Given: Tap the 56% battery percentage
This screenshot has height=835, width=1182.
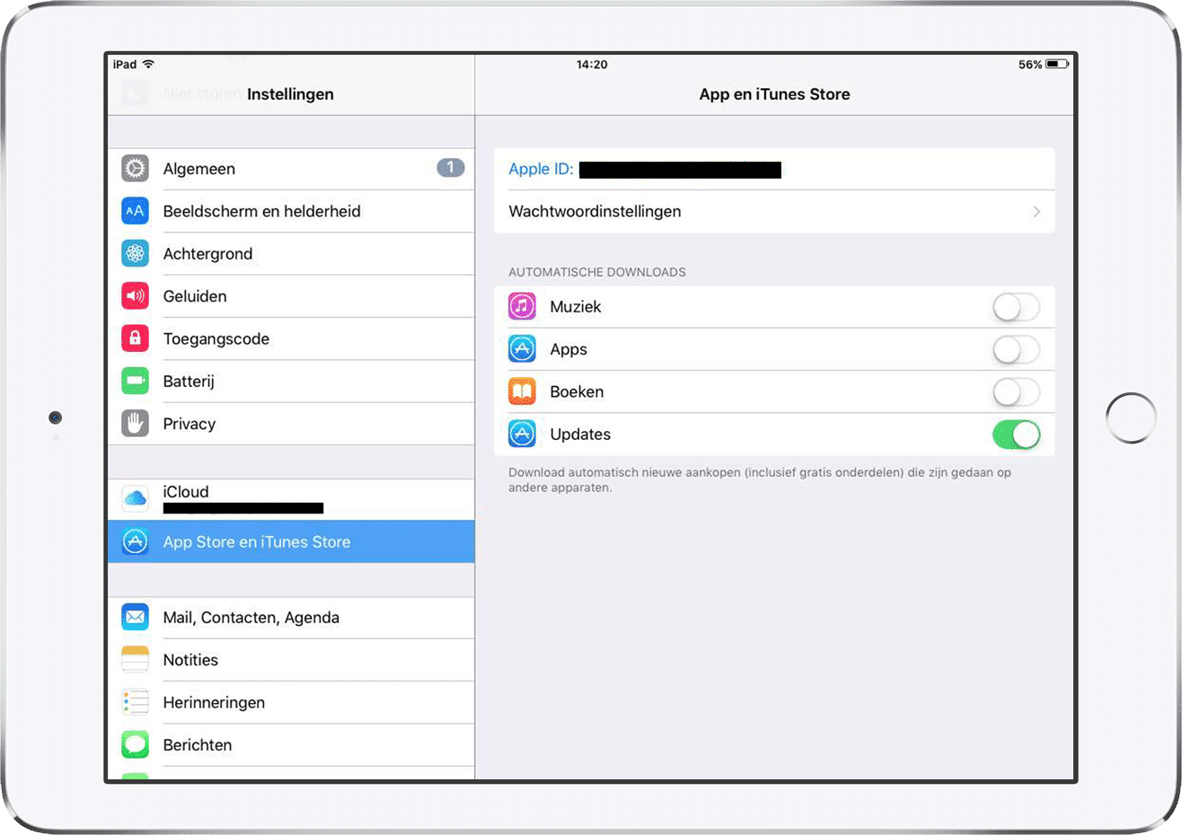Looking at the screenshot, I should 1030,65.
